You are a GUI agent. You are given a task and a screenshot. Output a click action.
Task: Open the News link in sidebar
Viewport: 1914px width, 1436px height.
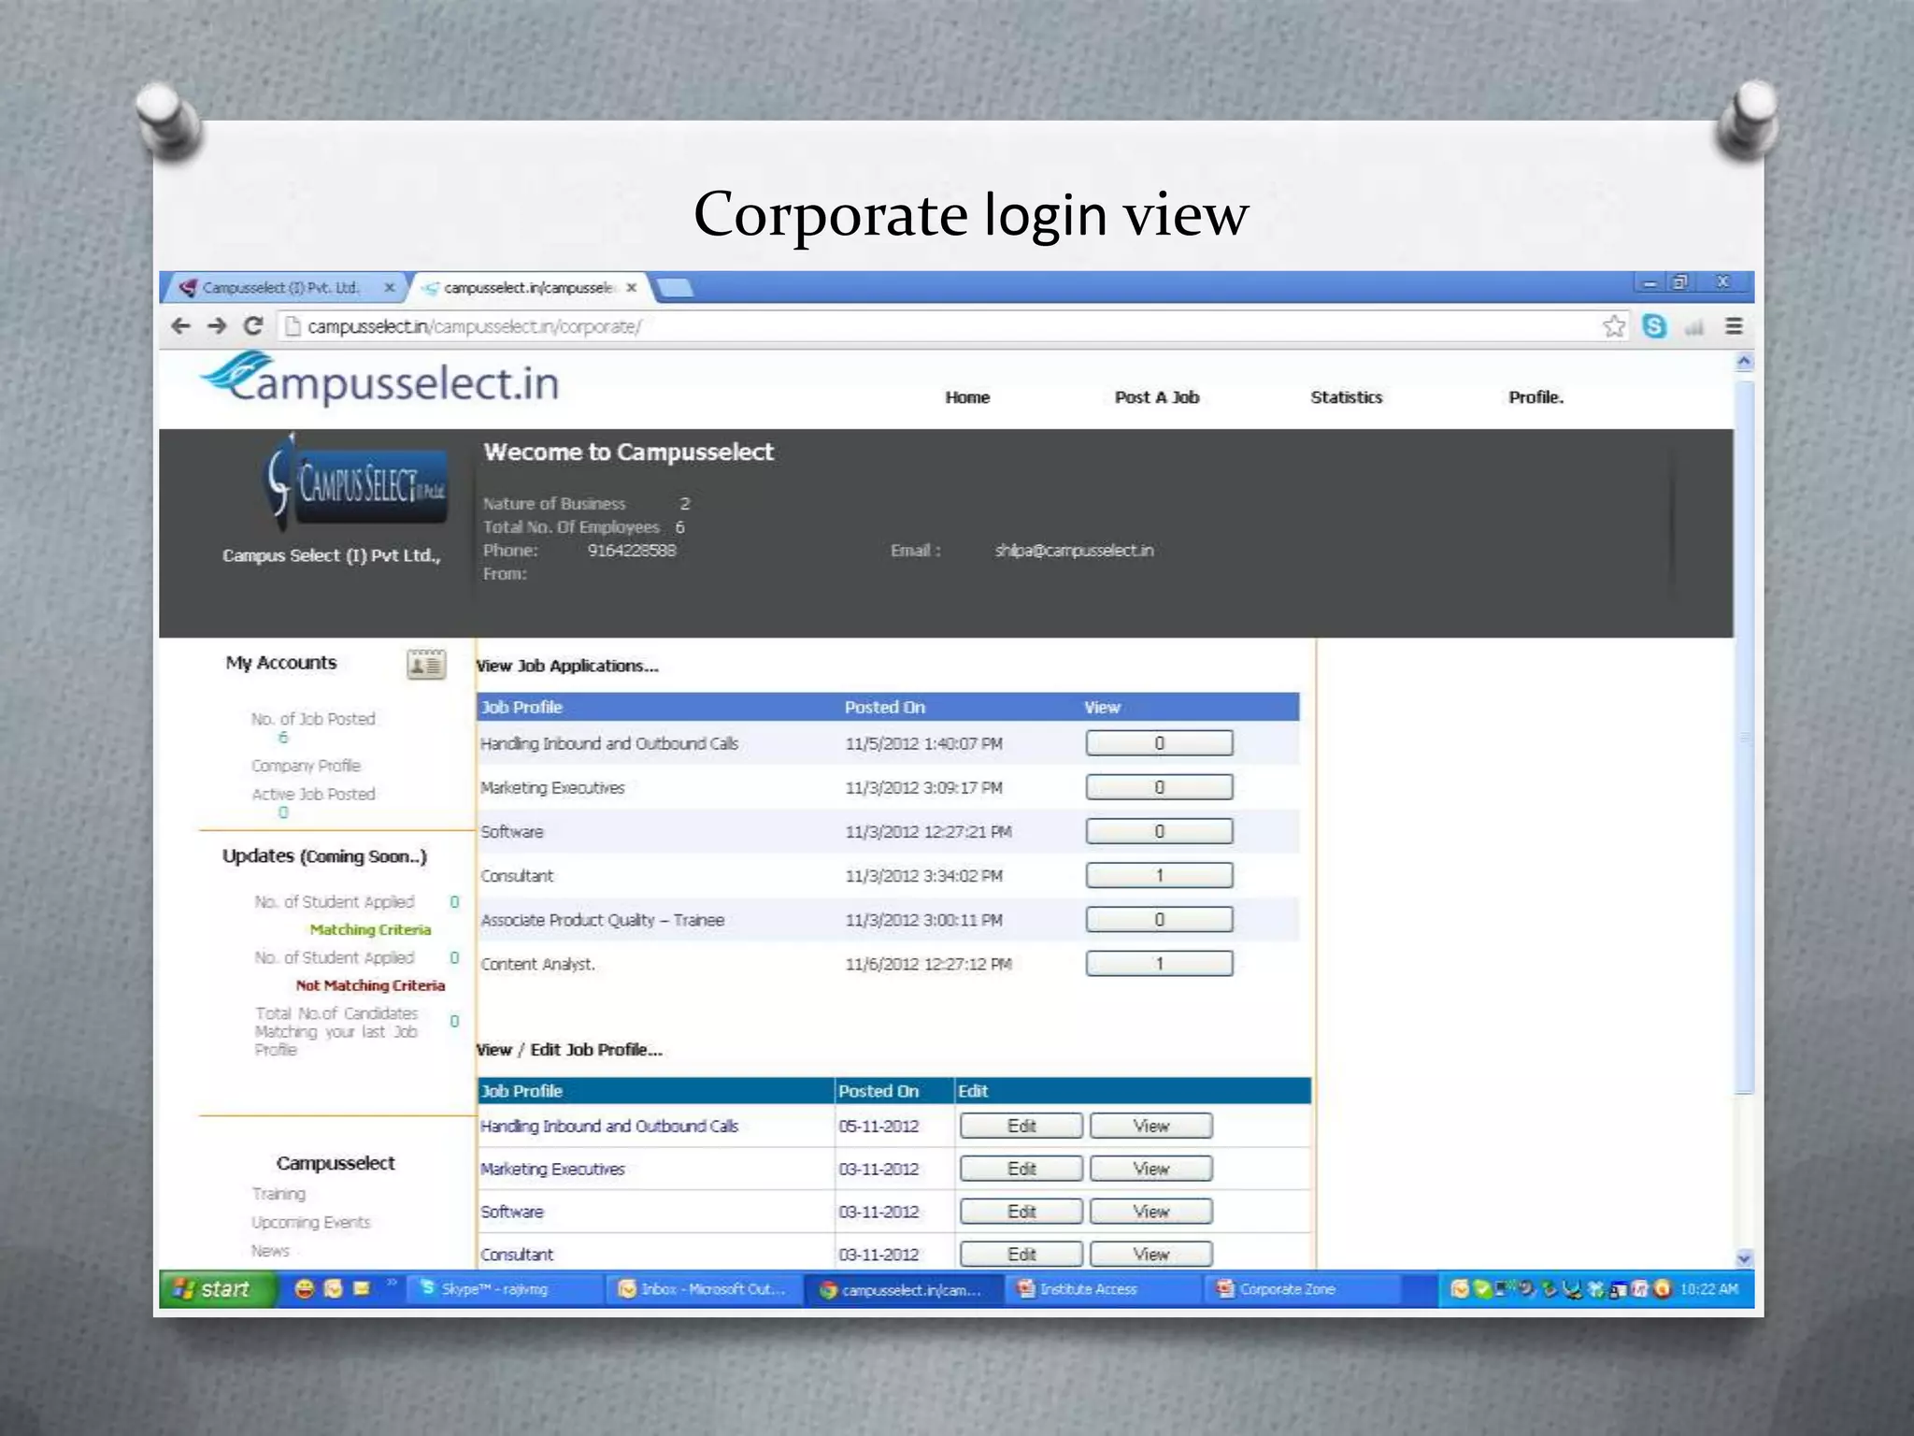click(270, 1251)
